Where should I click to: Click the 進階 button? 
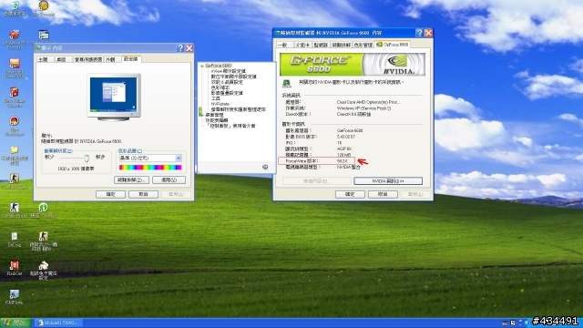[169, 180]
